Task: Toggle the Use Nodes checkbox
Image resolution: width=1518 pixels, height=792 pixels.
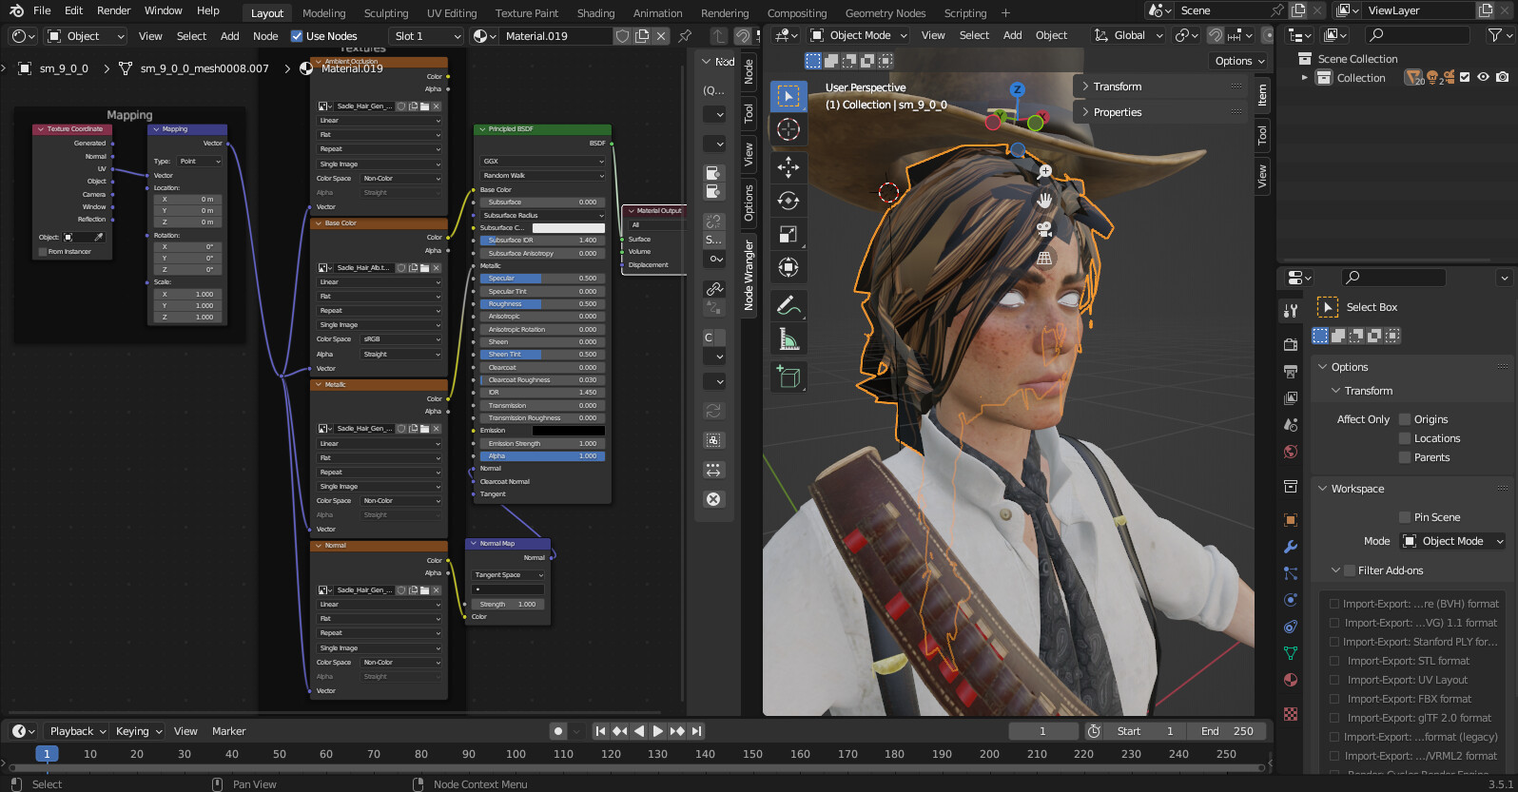Action: pyautogui.click(x=297, y=36)
